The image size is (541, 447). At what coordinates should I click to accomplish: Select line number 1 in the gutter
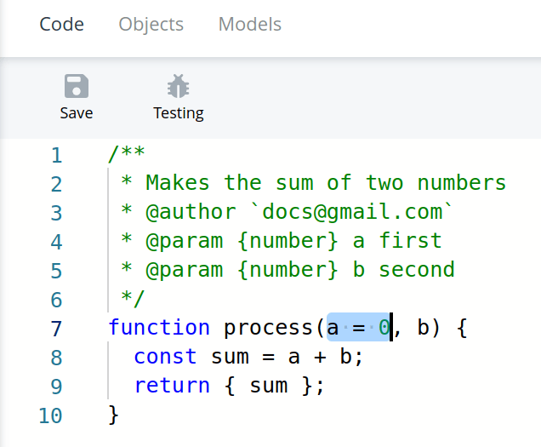pos(57,155)
